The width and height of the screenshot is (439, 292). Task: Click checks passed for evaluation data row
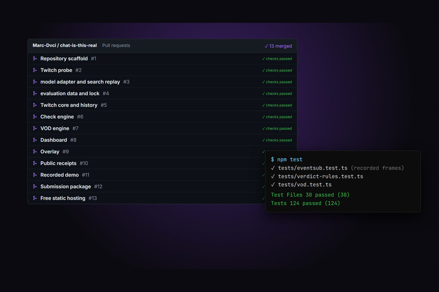pyautogui.click(x=277, y=94)
